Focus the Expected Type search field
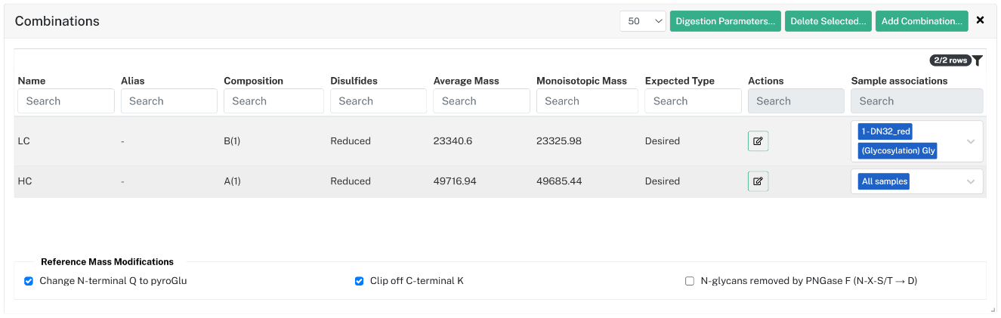 pyautogui.click(x=694, y=101)
